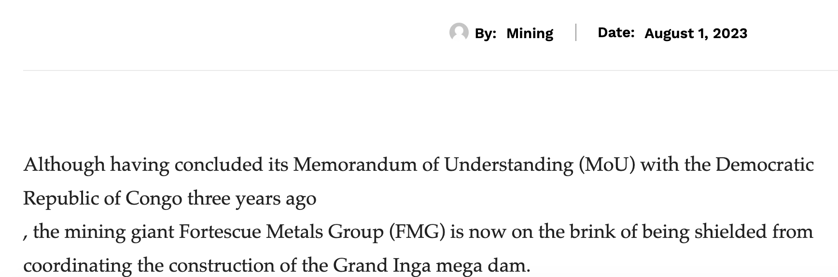Click the horizontal divider line under byline

(431, 70)
